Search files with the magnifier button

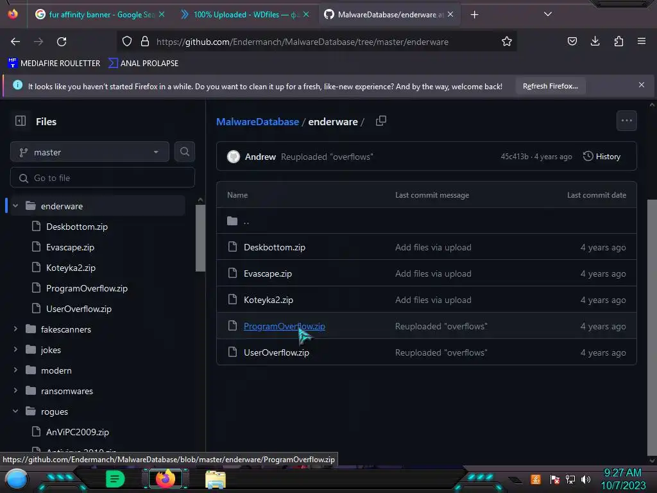184,151
